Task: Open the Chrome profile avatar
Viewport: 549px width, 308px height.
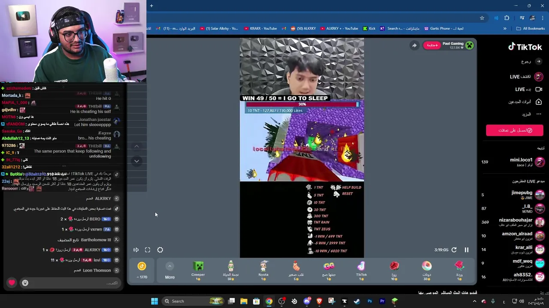Action: point(532,18)
